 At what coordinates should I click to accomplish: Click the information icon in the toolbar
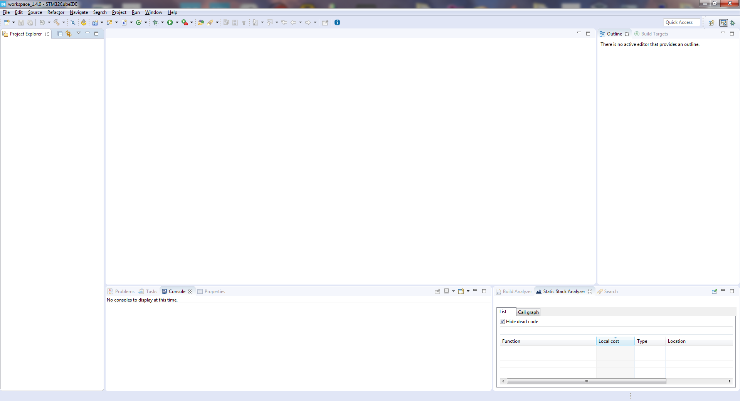click(x=337, y=22)
